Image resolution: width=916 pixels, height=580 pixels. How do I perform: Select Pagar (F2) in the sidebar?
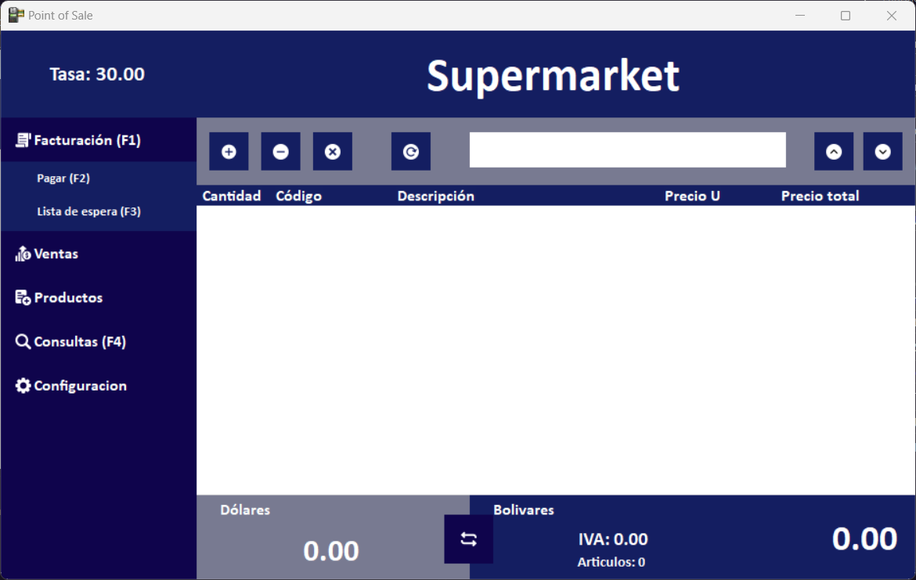[x=63, y=178]
